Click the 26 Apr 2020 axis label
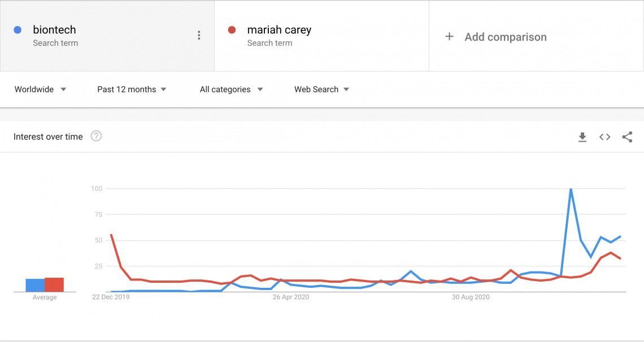The image size is (644, 342). click(291, 297)
